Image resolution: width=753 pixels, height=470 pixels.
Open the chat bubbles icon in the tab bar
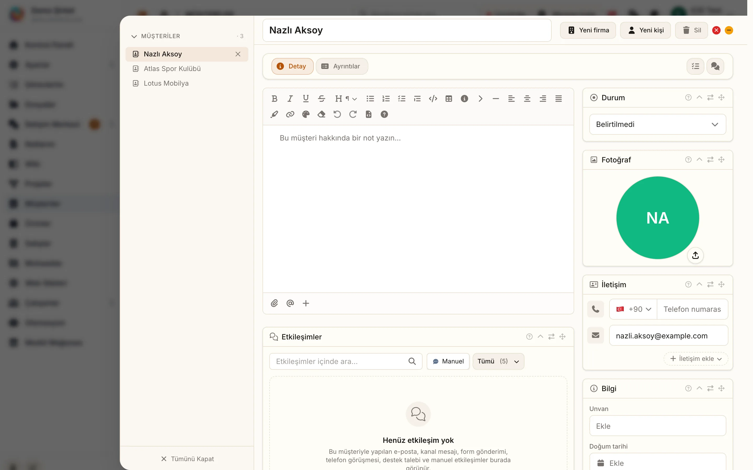click(x=715, y=66)
